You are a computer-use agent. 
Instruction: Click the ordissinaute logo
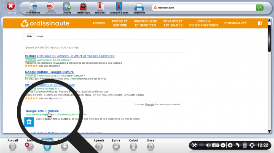click(45, 23)
